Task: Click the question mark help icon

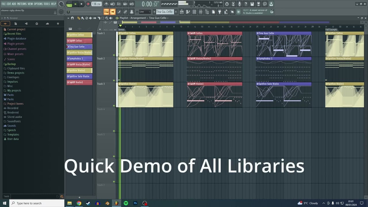Action: click(246, 4)
